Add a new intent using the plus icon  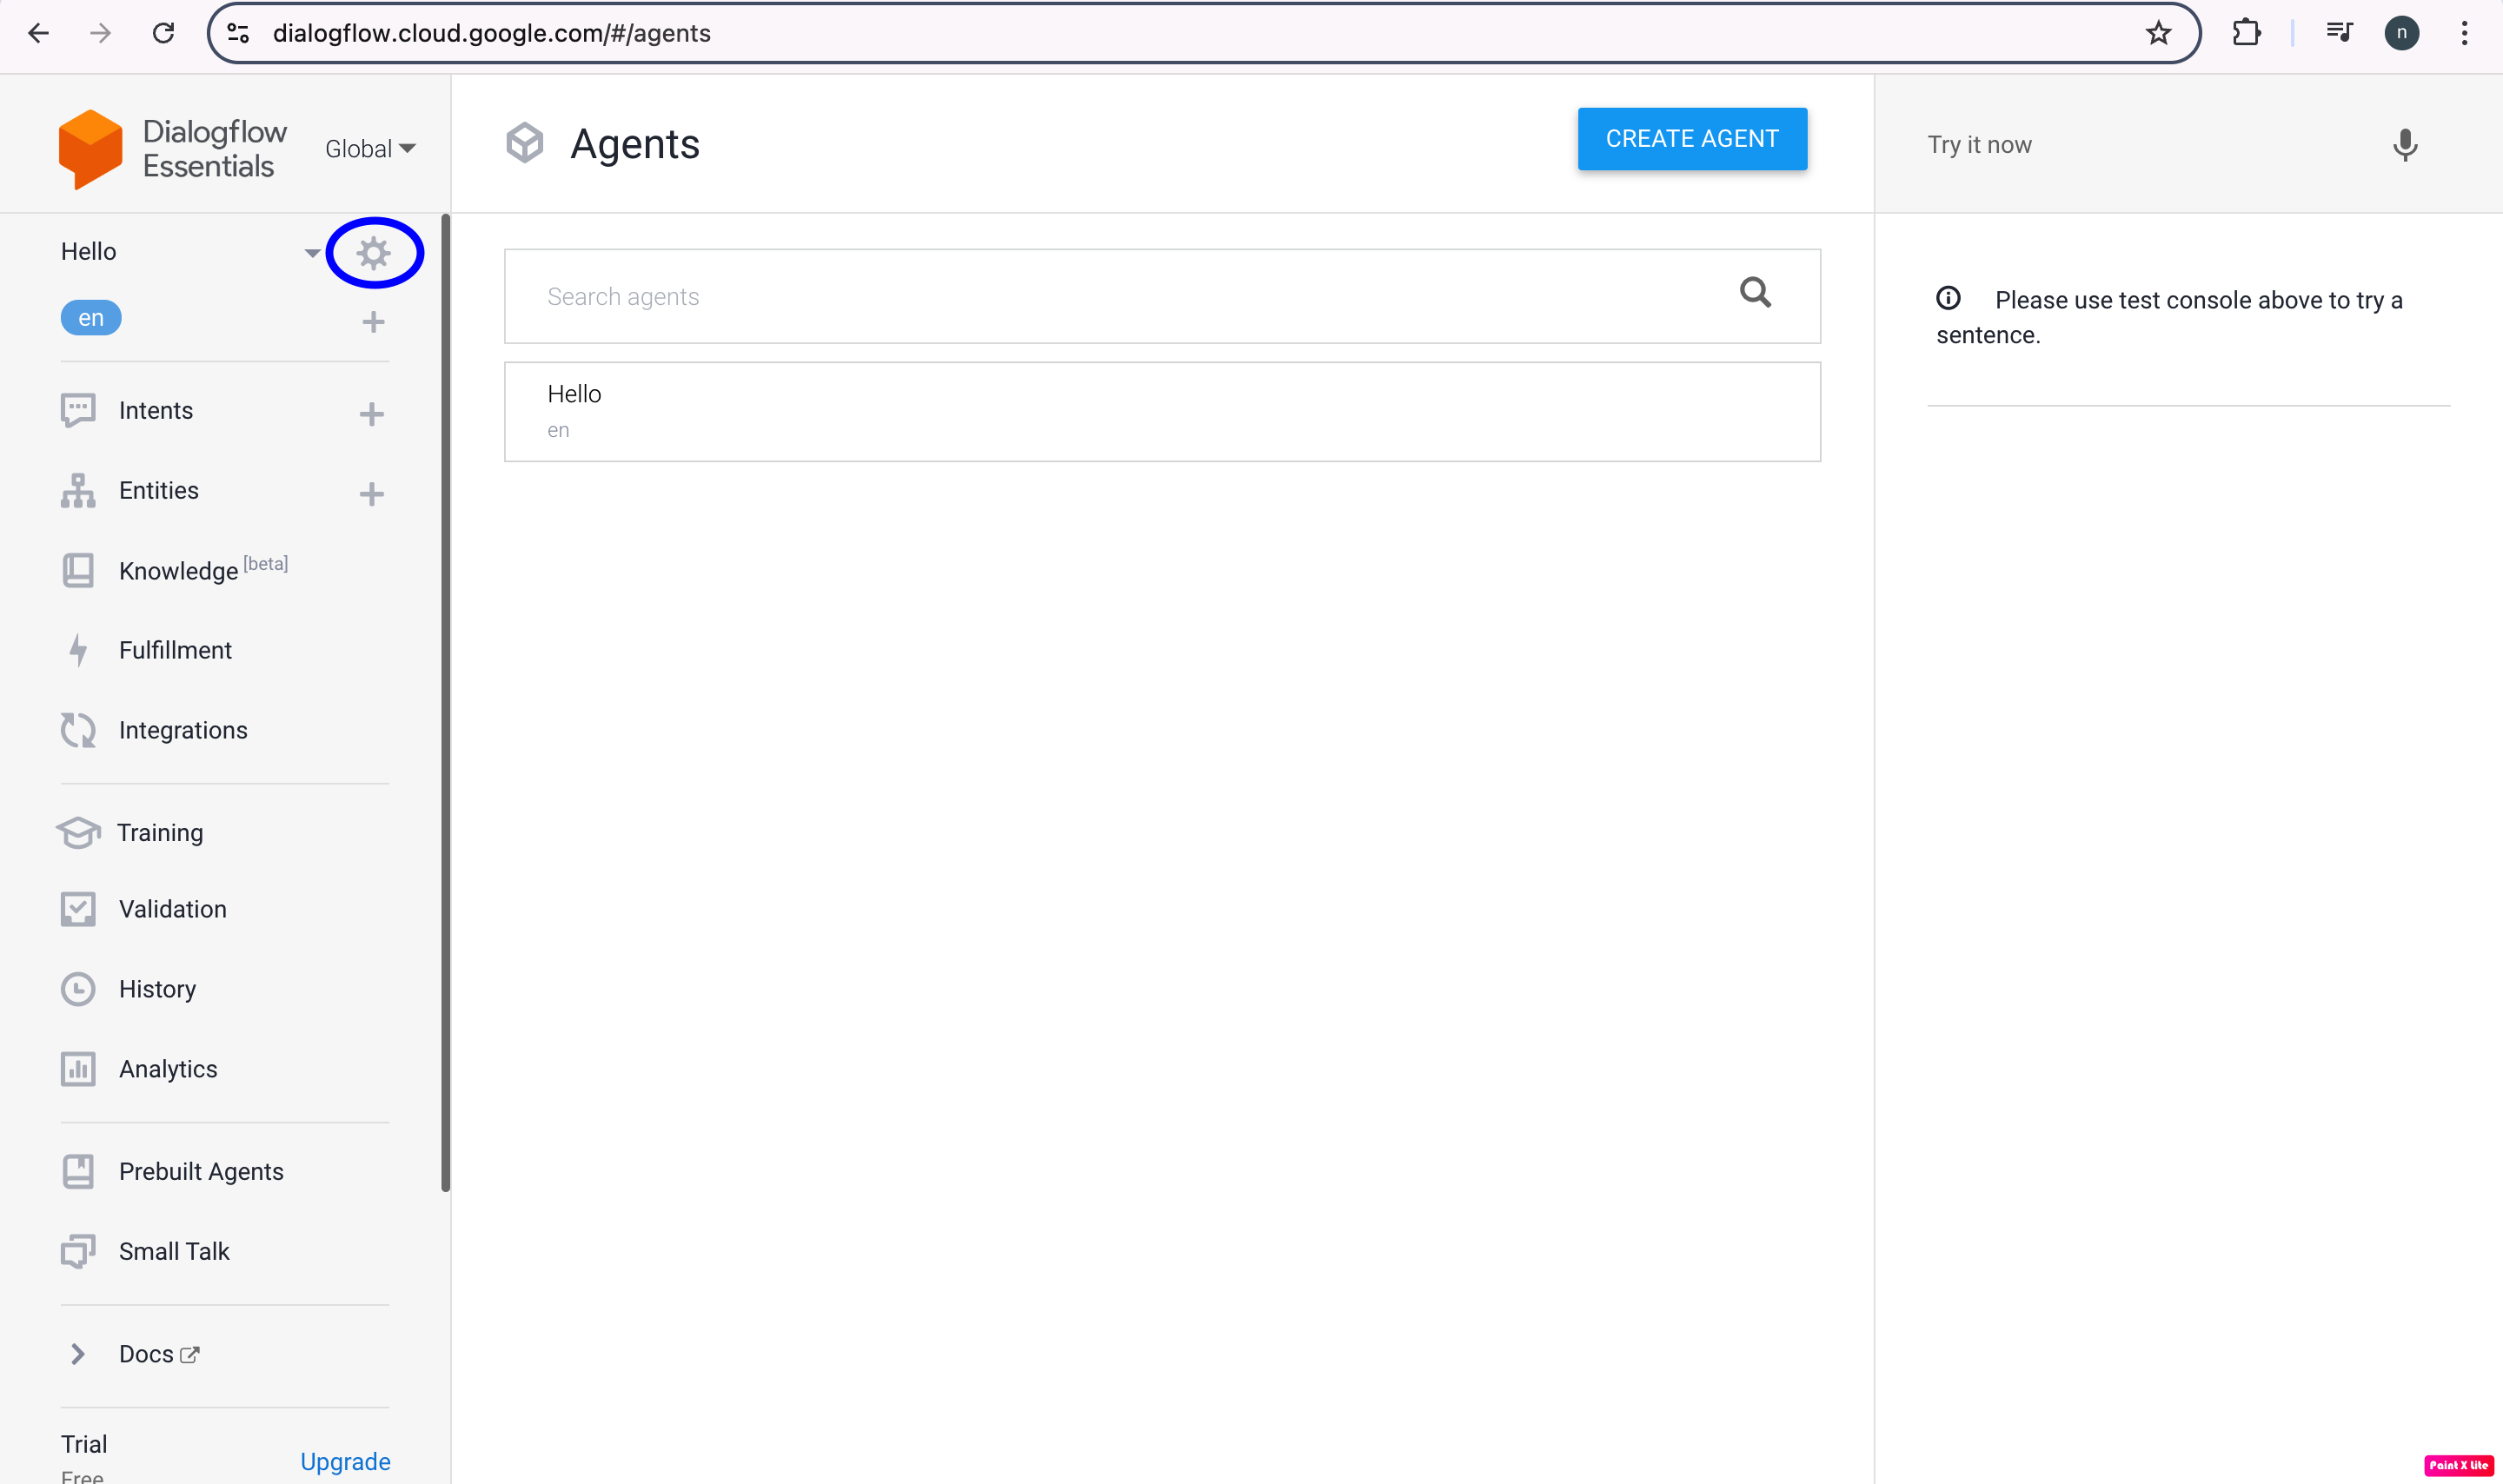tap(371, 413)
